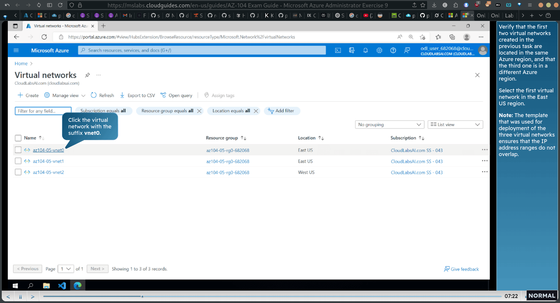This screenshot has width=560, height=303.
Task: Click the Filter for any field box
Action: coord(43,111)
